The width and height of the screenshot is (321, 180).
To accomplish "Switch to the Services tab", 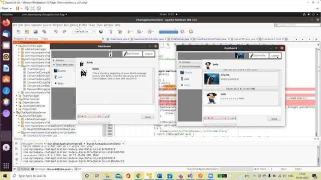I will [x=33, y=38].
